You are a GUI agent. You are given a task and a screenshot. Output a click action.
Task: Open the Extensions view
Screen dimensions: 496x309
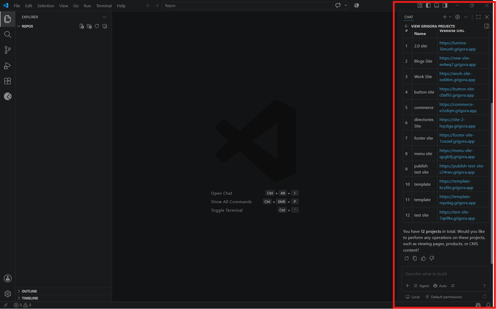coord(7,81)
